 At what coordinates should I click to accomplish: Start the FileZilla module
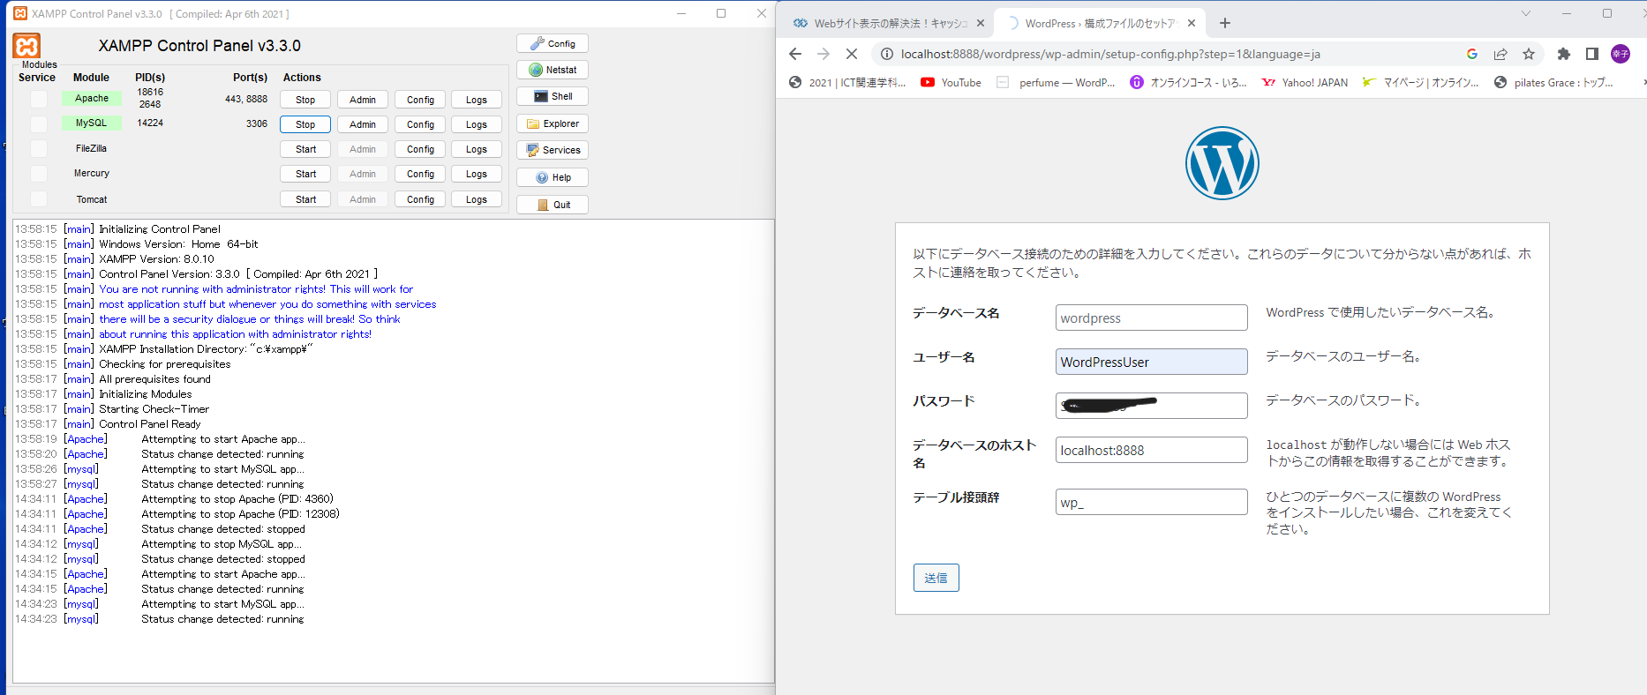tap(305, 149)
